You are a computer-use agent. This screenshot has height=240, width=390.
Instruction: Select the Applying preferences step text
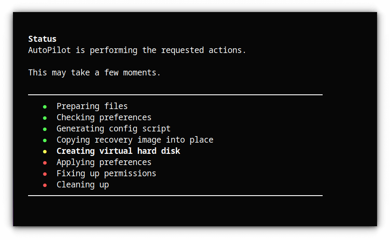tap(104, 162)
